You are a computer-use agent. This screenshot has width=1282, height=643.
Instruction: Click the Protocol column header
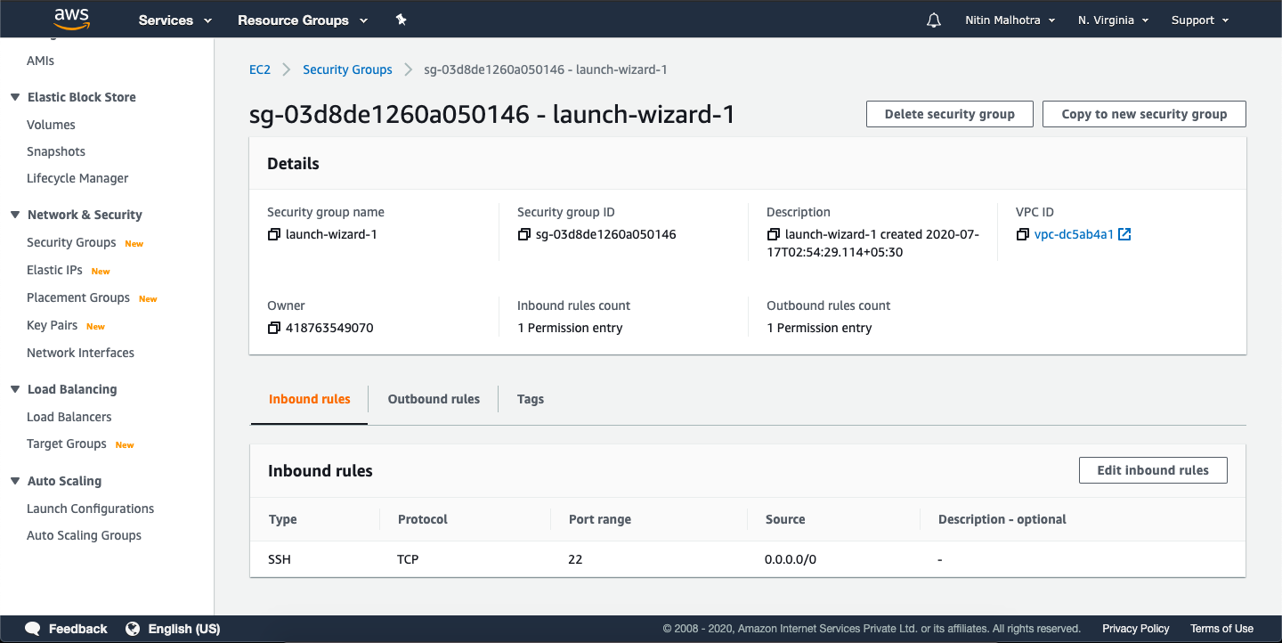[x=423, y=519]
